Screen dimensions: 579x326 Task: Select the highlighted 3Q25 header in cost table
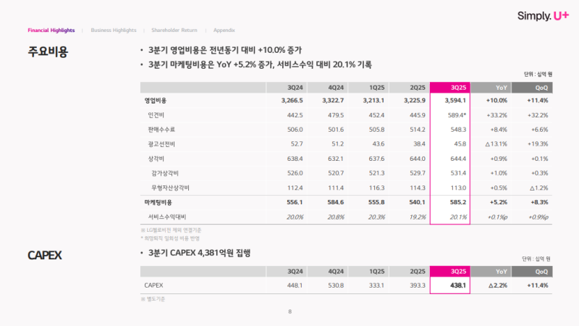451,88
